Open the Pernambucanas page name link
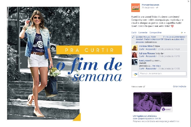Image resolution: width=191 pixels, height=127 pixels. coord(150,5)
